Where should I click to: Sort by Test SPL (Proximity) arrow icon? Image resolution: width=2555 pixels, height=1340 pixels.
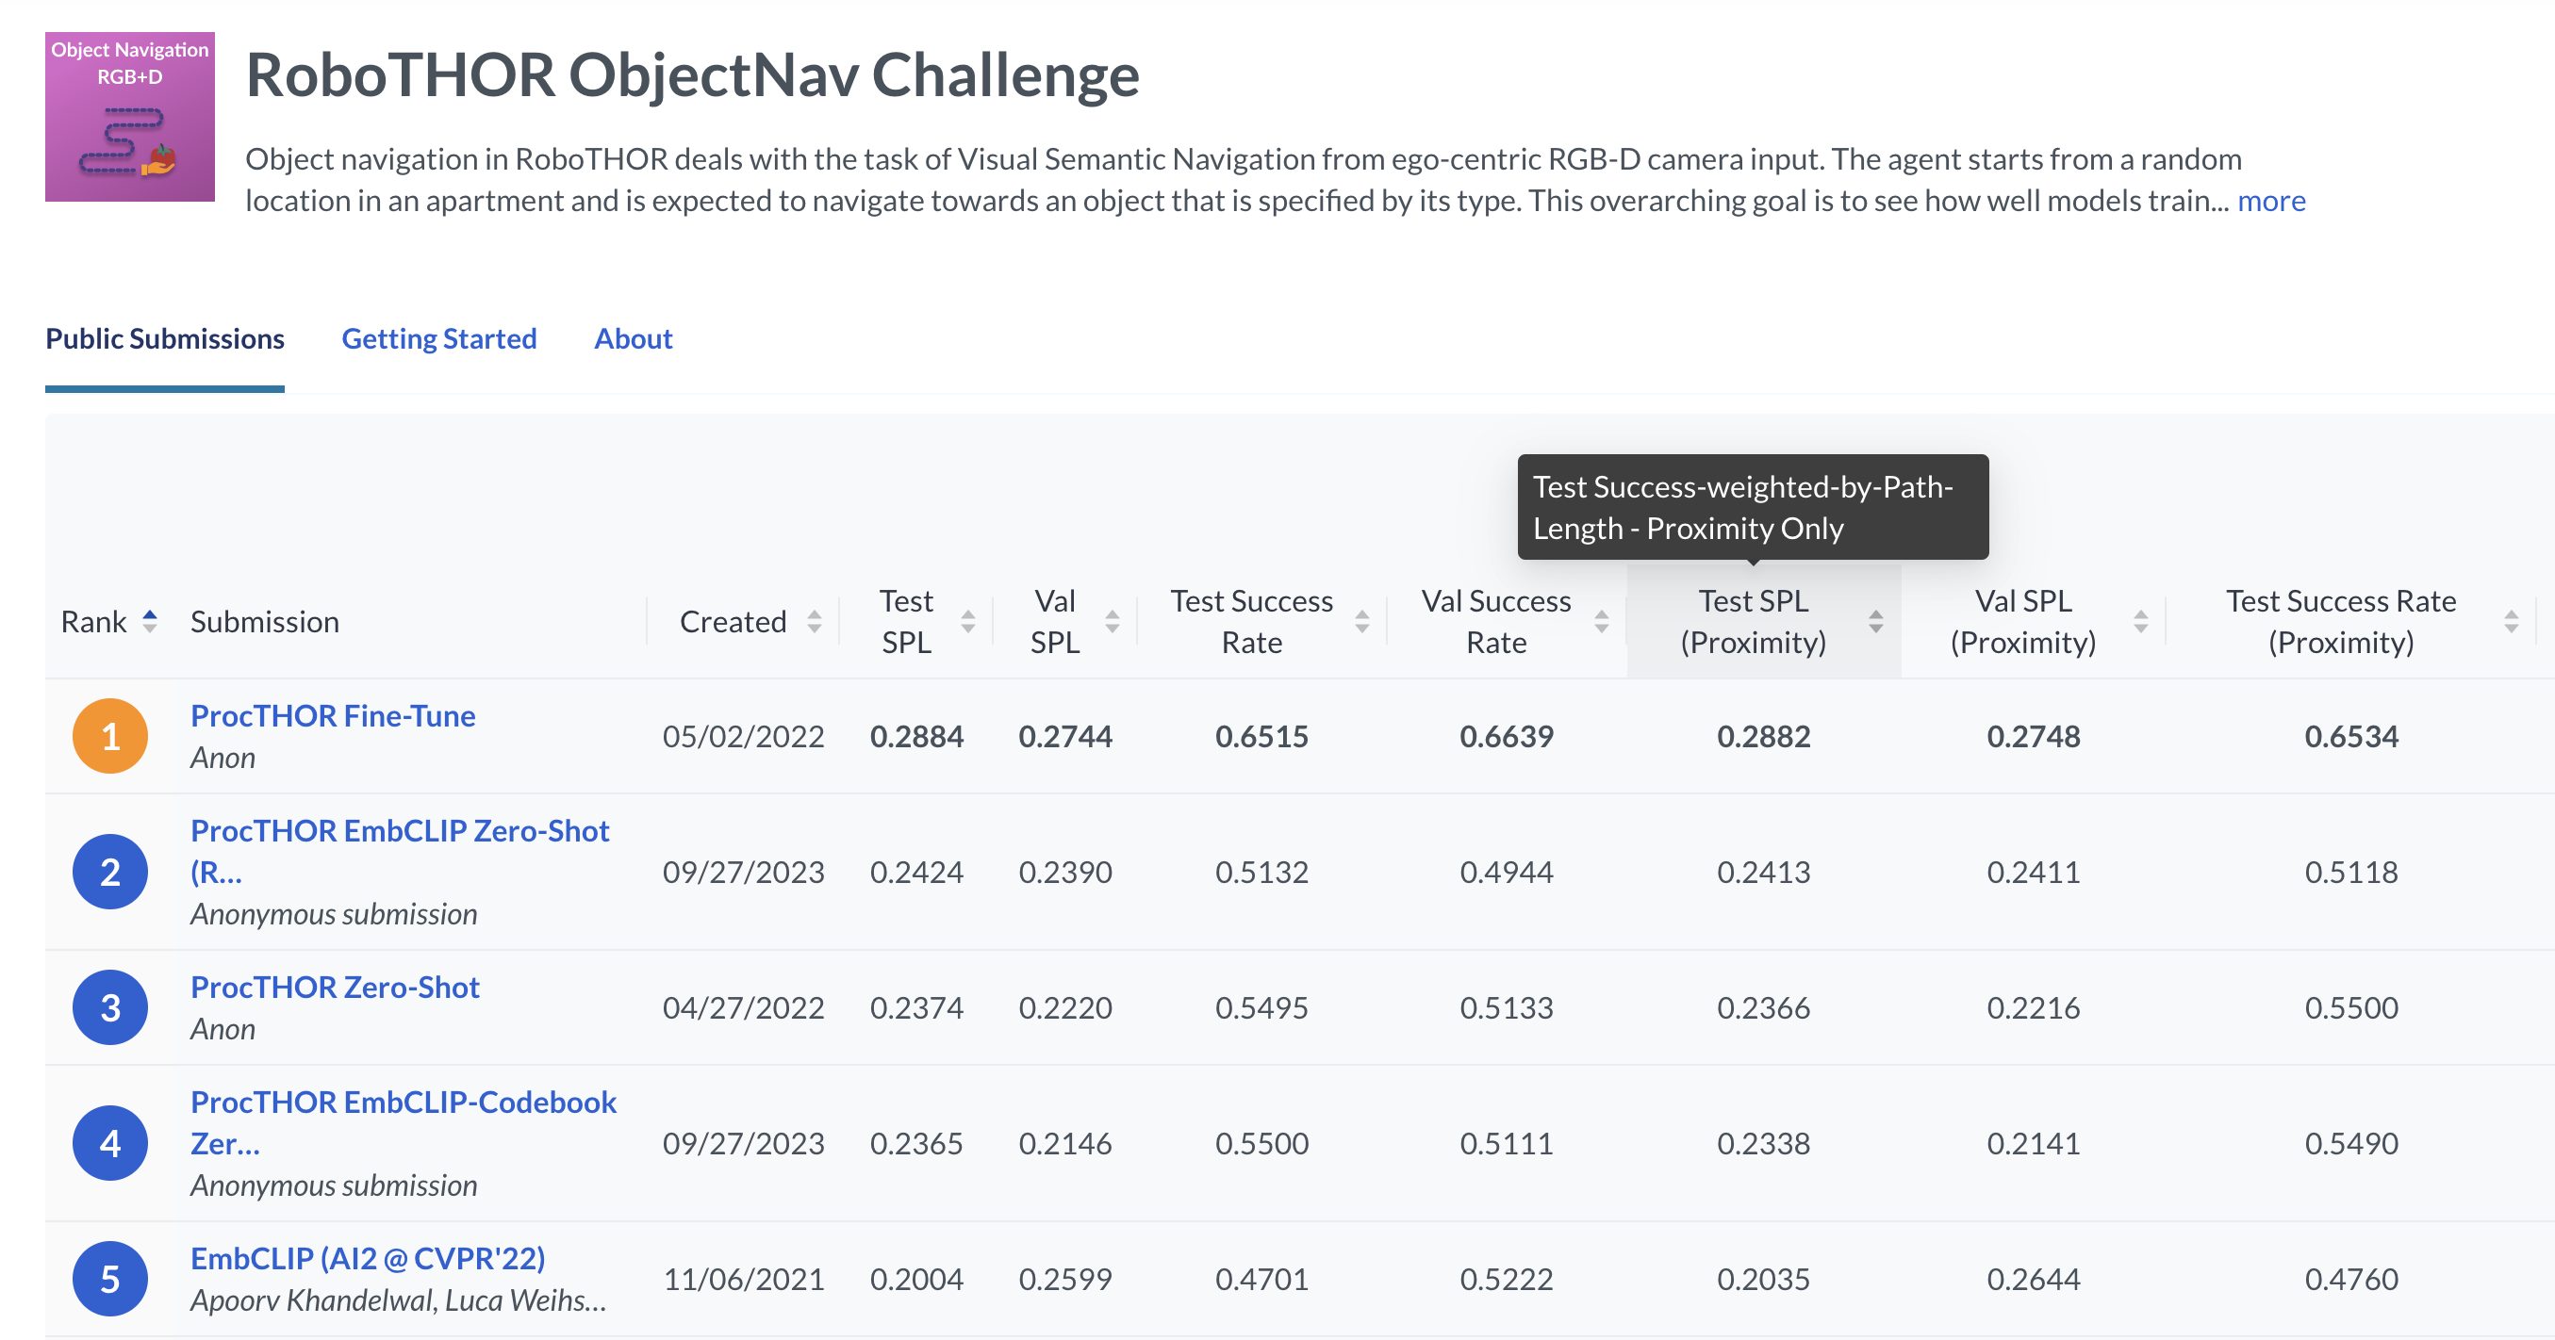click(x=1876, y=621)
